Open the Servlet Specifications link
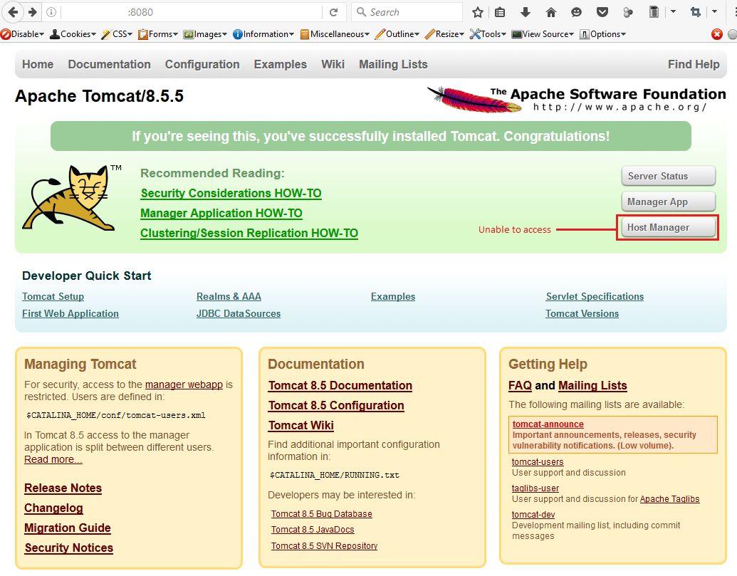The width and height of the screenshot is (737, 576). click(595, 296)
